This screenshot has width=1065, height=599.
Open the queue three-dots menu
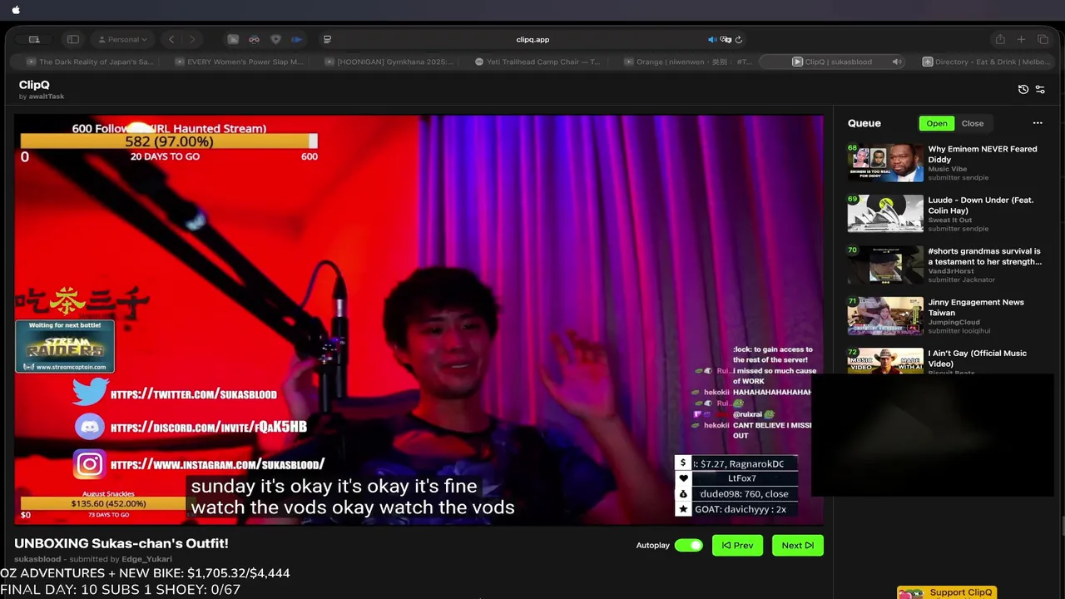click(x=1038, y=123)
